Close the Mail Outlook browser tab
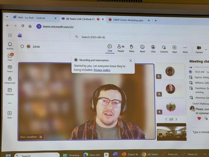 click(x=56, y=18)
